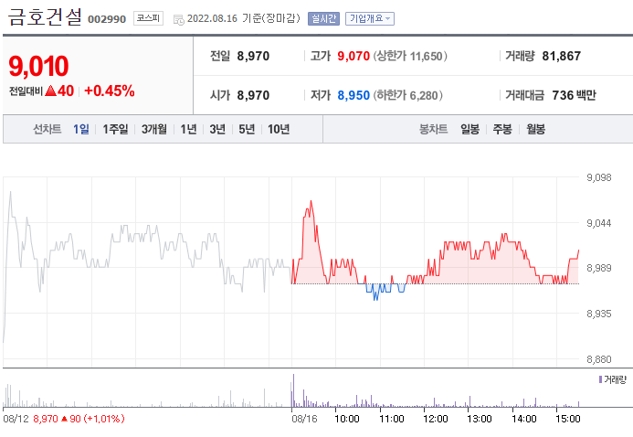Screen dimensions: 633x437
Task: Click the 거래량 volume legend
Action: (613, 379)
